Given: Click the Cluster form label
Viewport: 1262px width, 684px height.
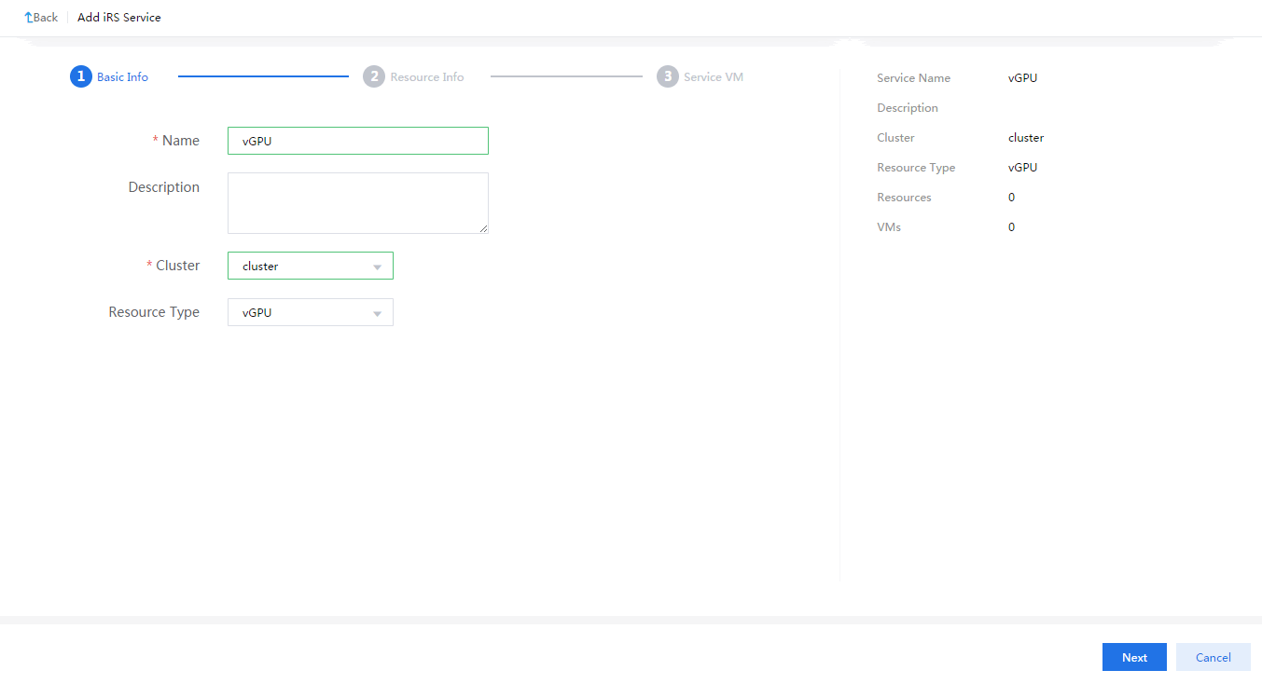Looking at the screenshot, I should (x=178, y=266).
